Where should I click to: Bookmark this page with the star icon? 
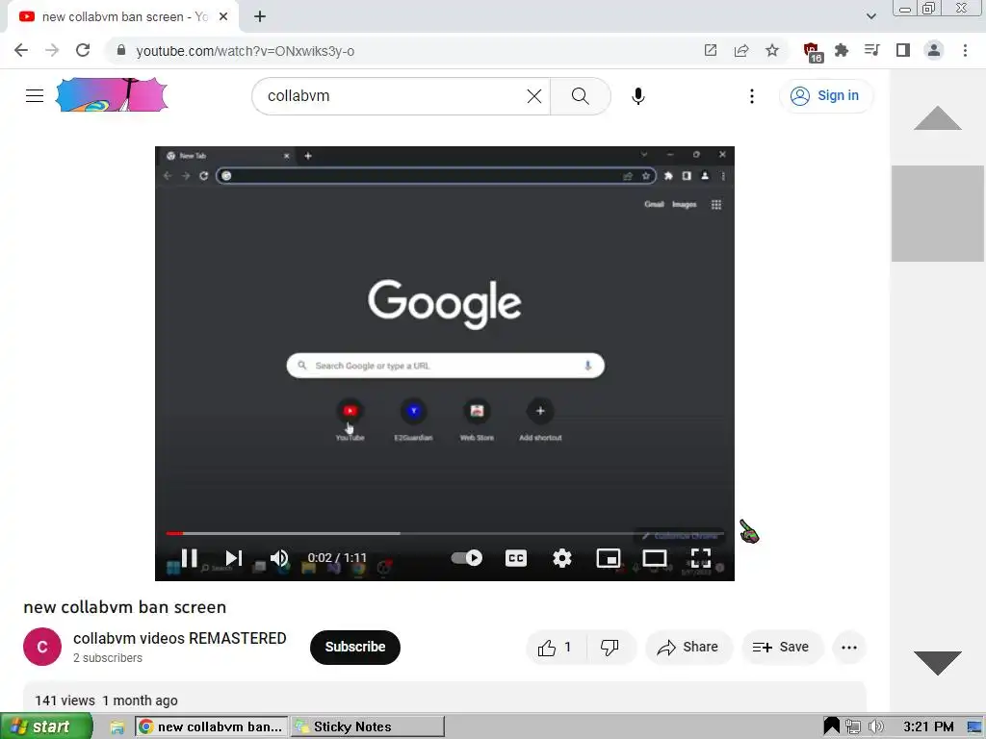(772, 50)
